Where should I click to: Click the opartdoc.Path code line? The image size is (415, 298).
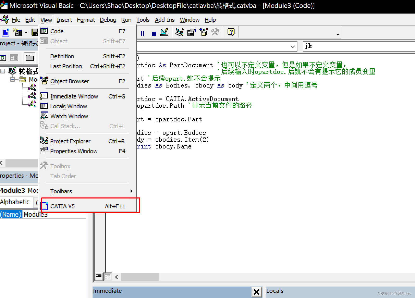[x=195, y=105]
